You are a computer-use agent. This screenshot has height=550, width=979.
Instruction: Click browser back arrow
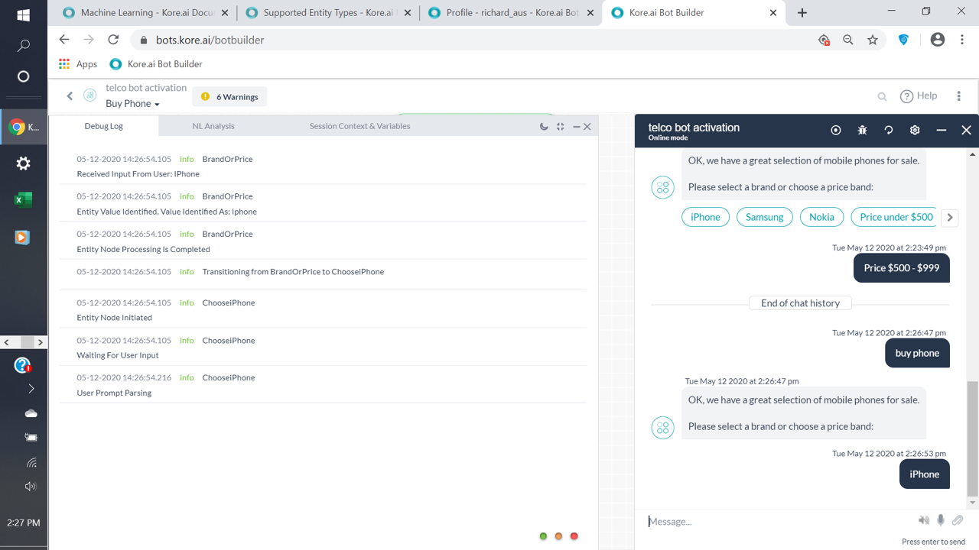pos(64,40)
